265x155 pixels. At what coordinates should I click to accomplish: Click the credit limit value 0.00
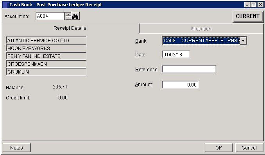(x=63, y=98)
